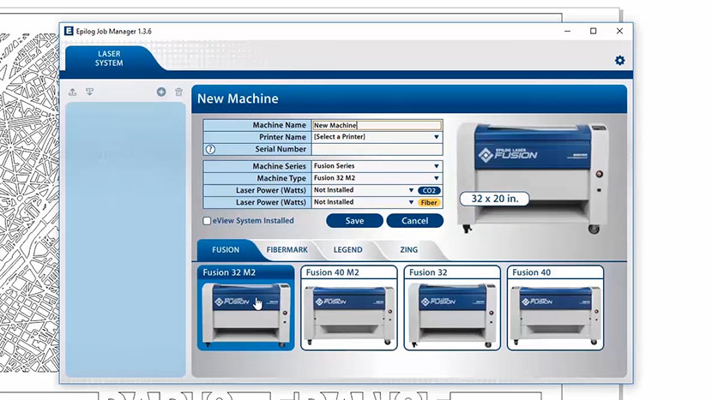Enable eView System Installed checkbox

coord(207,221)
